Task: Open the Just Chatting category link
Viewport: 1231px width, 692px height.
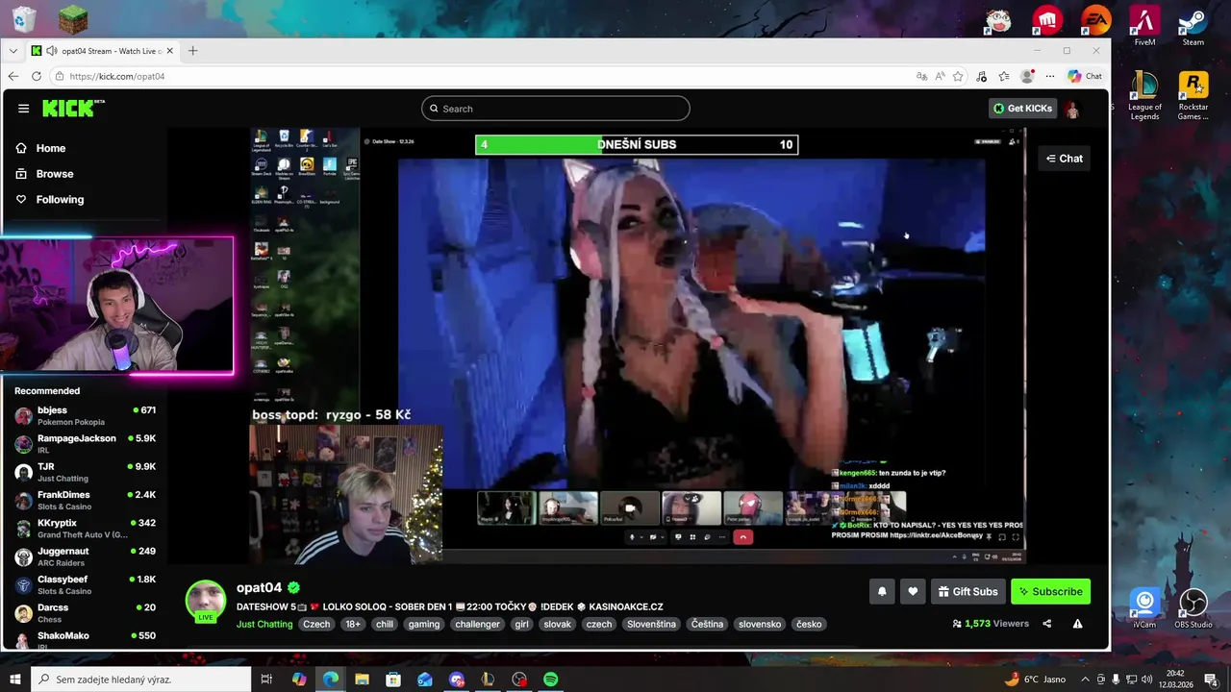Action: (264, 624)
